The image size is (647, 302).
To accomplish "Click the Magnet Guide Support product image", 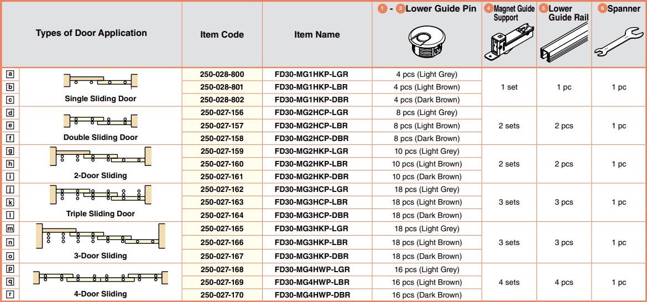I will coord(510,43).
